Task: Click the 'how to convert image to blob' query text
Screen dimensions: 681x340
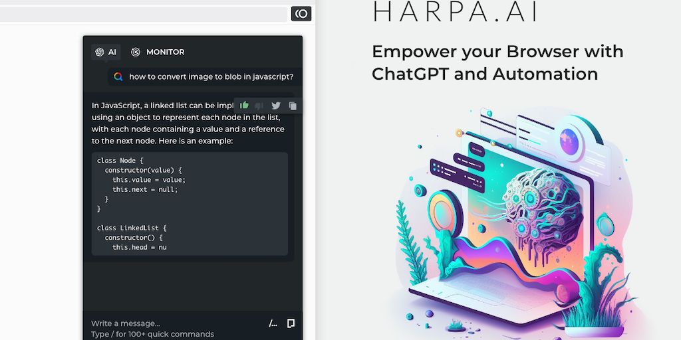Action: point(211,76)
